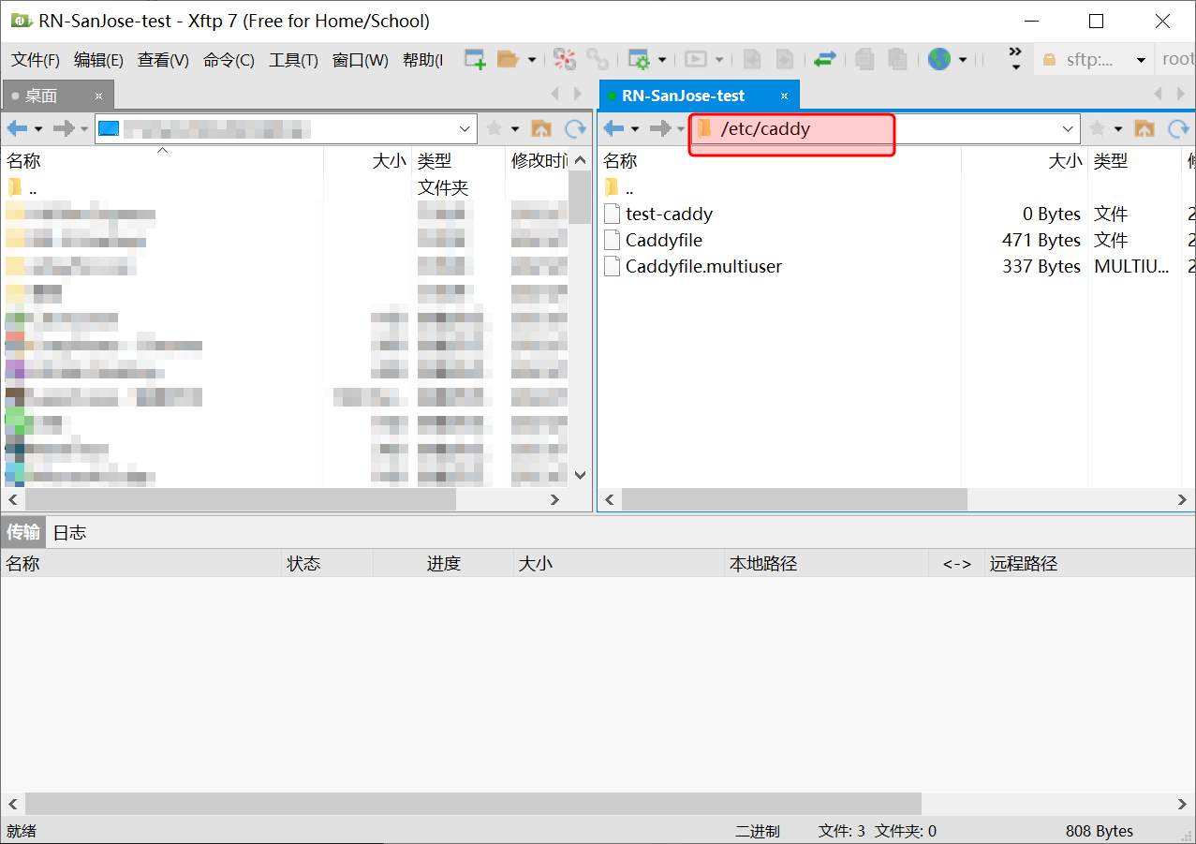Click the session properties gear icon
The height and width of the screenshot is (844, 1196).
click(x=639, y=60)
